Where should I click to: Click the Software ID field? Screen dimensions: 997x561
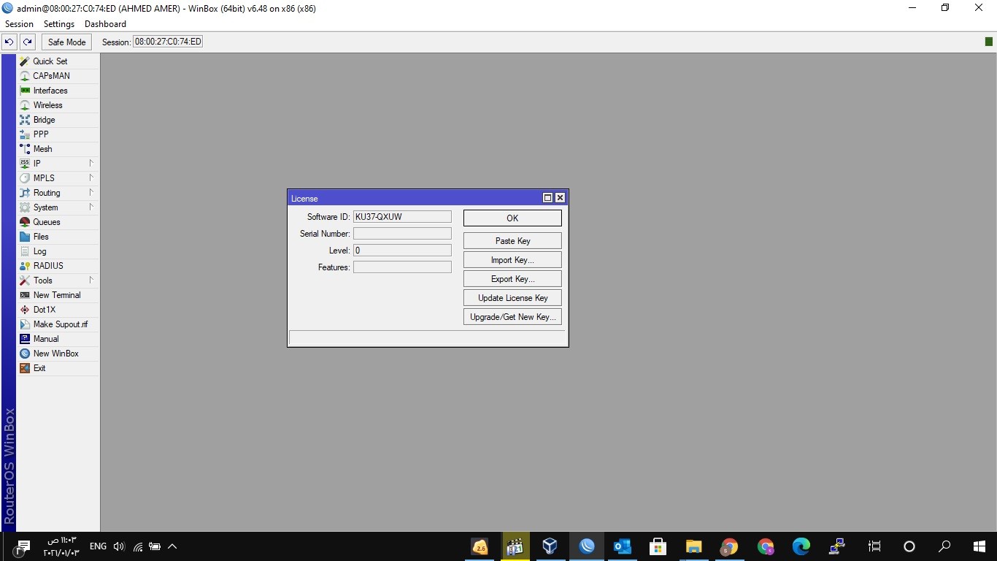(402, 217)
